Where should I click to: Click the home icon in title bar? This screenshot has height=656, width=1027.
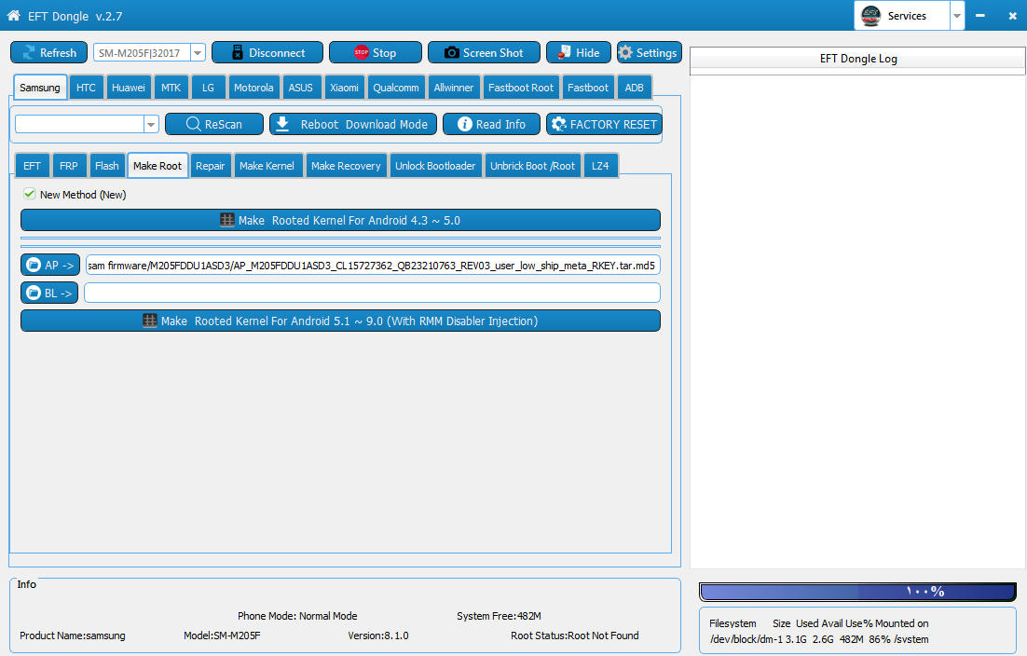coord(13,15)
